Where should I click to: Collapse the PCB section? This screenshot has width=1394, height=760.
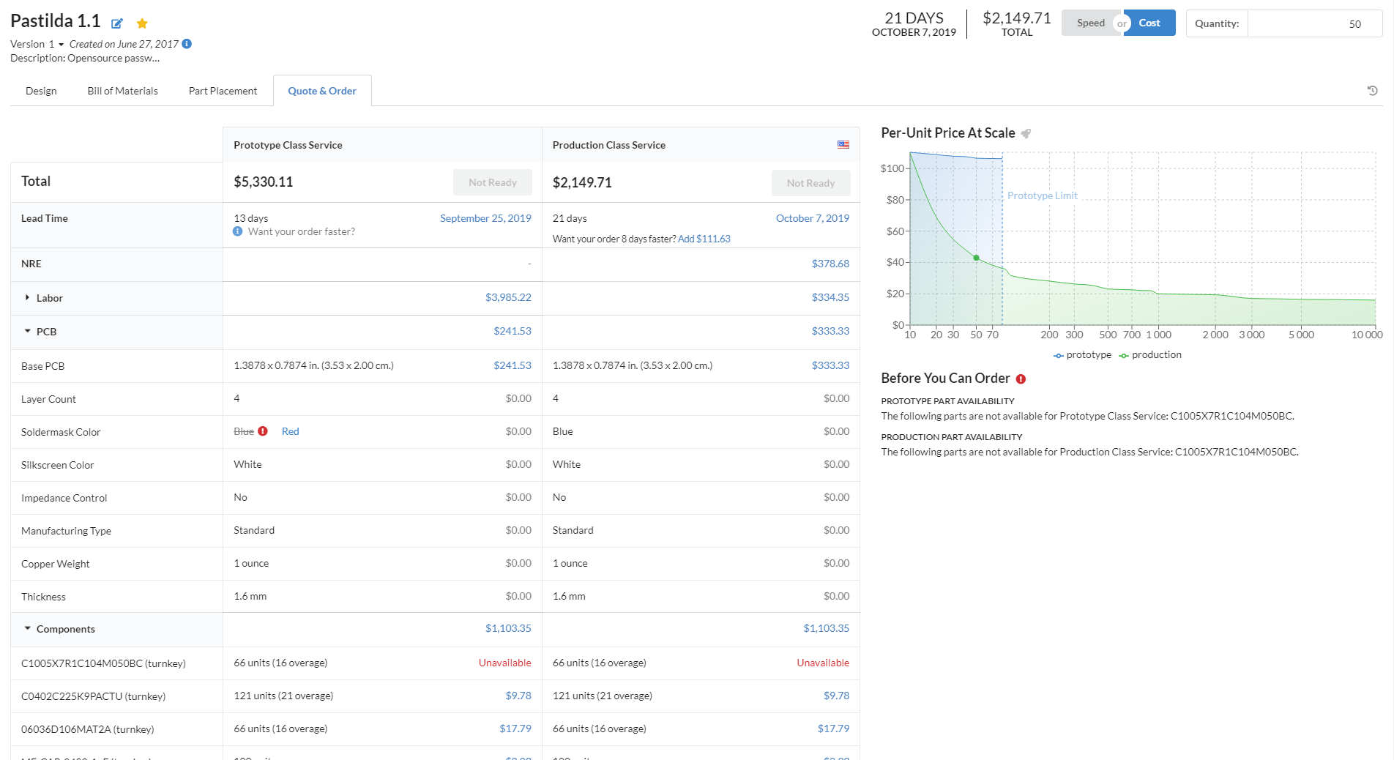coord(28,332)
